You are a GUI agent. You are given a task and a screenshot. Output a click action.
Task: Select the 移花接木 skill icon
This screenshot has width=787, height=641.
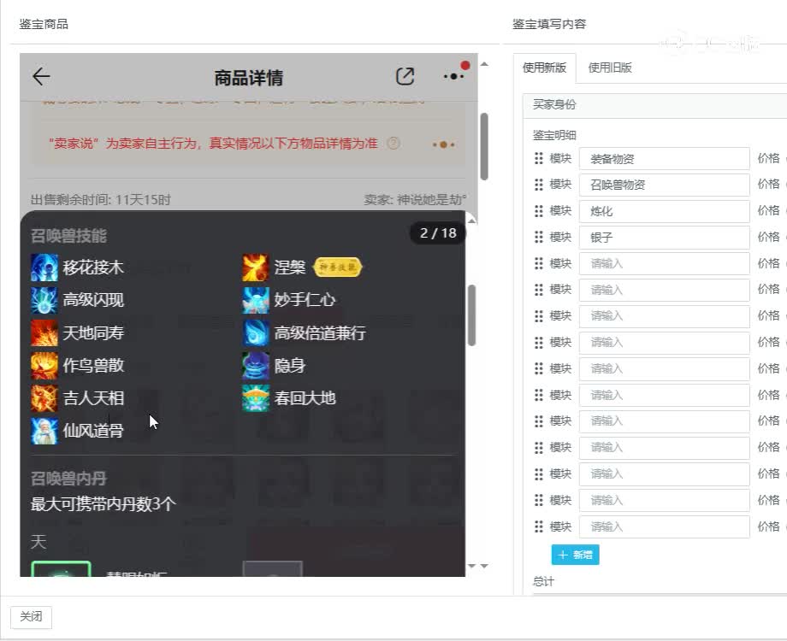[x=44, y=268]
